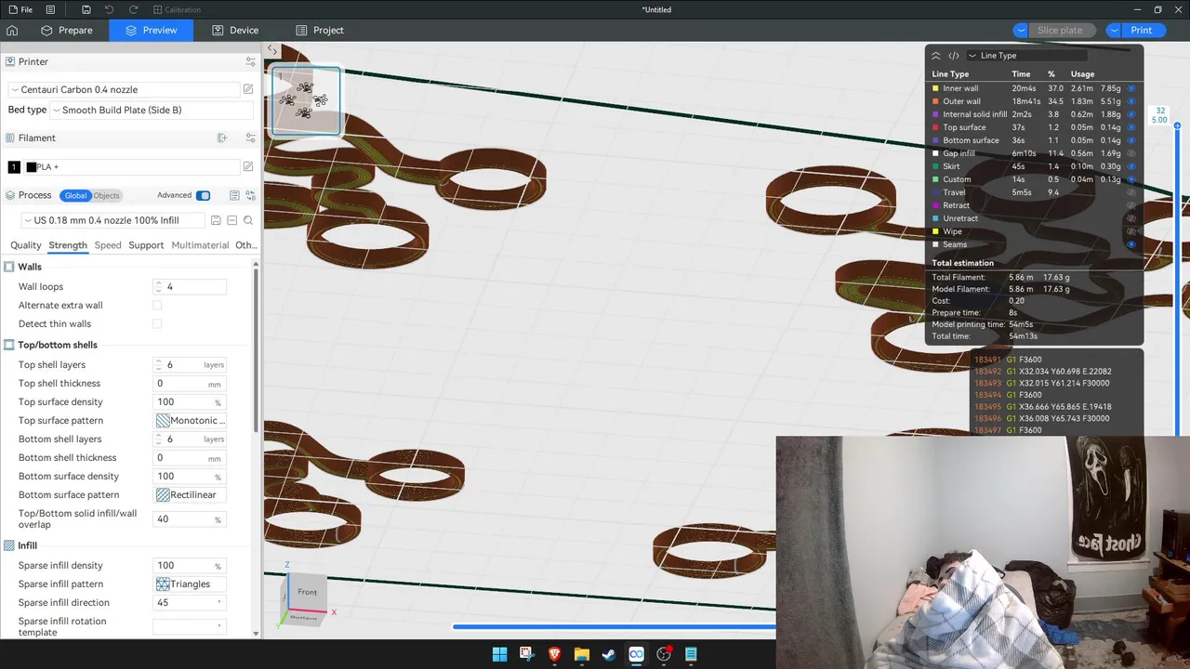Enable Alternate extra wall checkbox
Image resolution: width=1190 pixels, height=669 pixels.
pos(157,305)
